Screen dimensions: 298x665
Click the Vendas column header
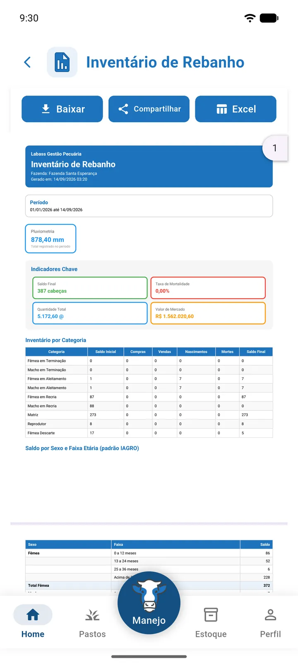tap(165, 352)
